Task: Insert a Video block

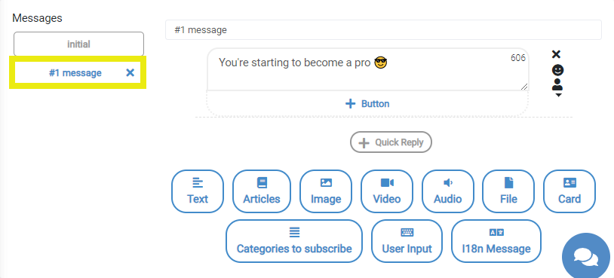Action: pos(386,191)
